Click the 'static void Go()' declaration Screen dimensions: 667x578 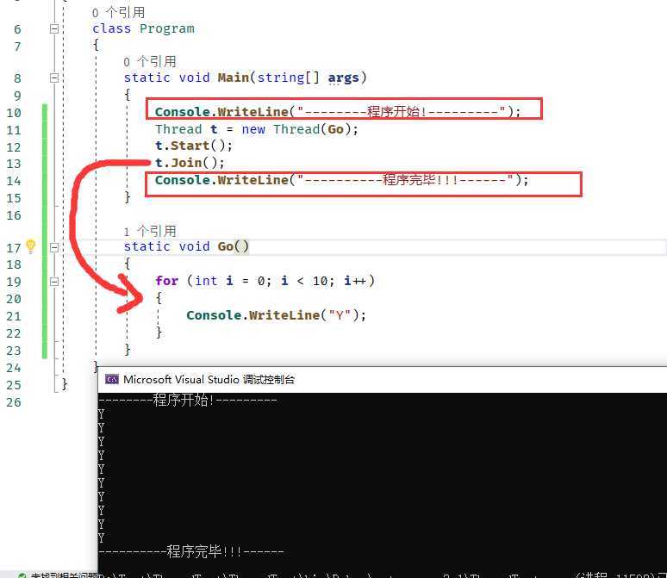click(186, 246)
